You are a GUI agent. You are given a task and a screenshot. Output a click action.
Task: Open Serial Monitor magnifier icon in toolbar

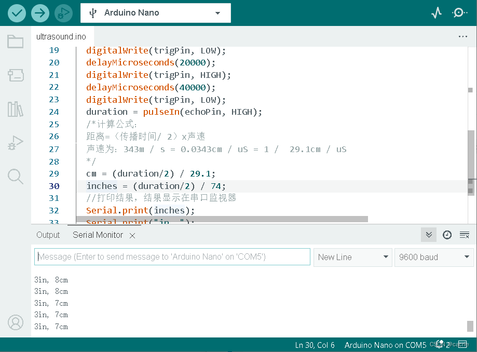pos(459,13)
